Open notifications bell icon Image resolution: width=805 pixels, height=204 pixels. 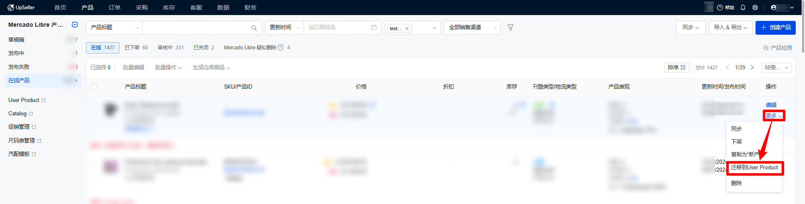pyautogui.click(x=743, y=8)
